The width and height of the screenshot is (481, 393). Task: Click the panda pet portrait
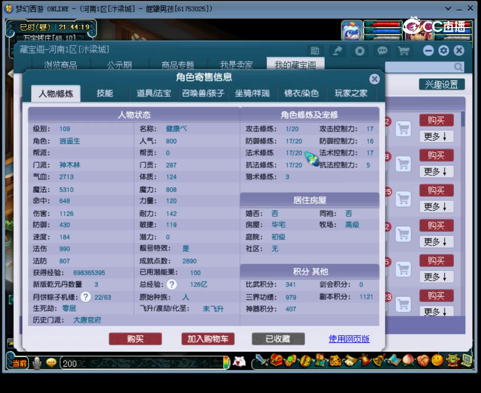(x=352, y=30)
